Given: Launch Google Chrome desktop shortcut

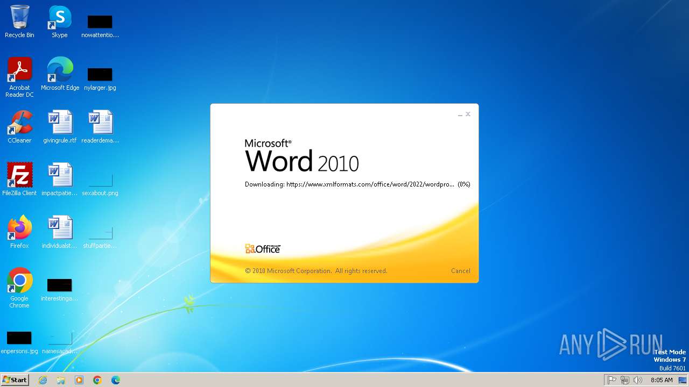Looking at the screenshot, I should click(x=19, y=288).
